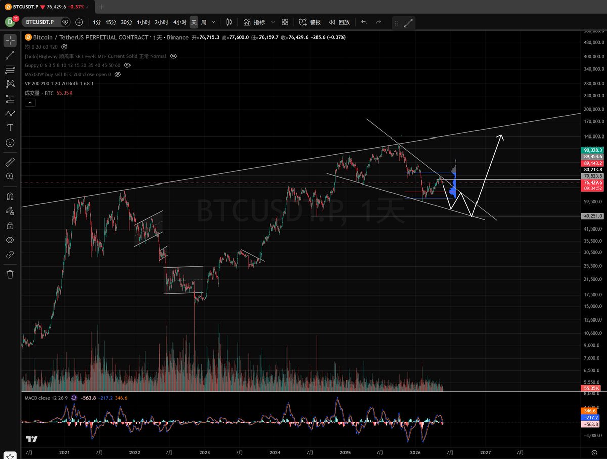Click the 76,429.6 current price label

(x=592, y=182)
